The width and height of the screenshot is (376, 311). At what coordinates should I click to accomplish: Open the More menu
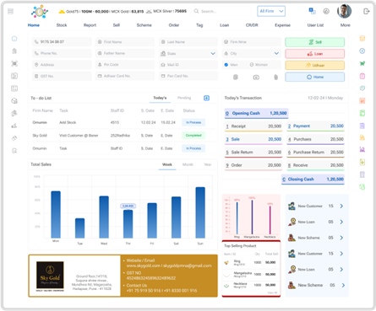(x=346, y=25)
